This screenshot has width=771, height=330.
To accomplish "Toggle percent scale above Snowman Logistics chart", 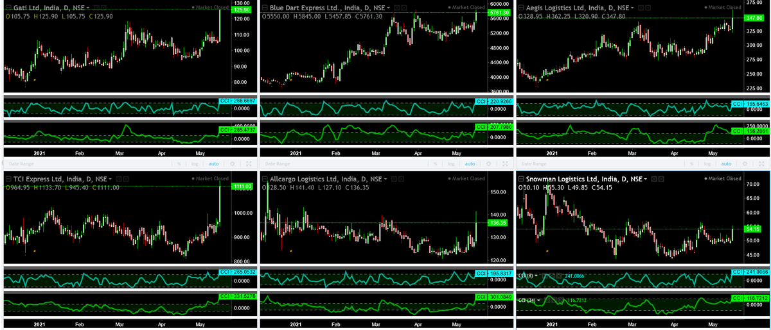I will tap(691, 164).
